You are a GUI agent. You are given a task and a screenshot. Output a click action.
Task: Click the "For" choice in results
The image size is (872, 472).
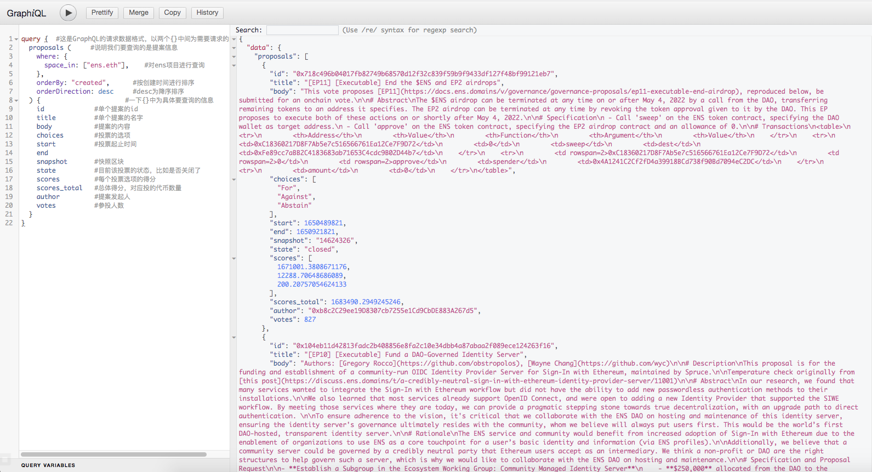[287, 188]
